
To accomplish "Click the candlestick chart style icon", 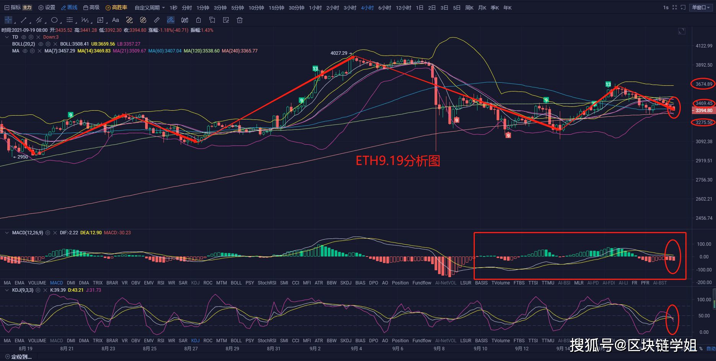I will click(x=185, y=20).
